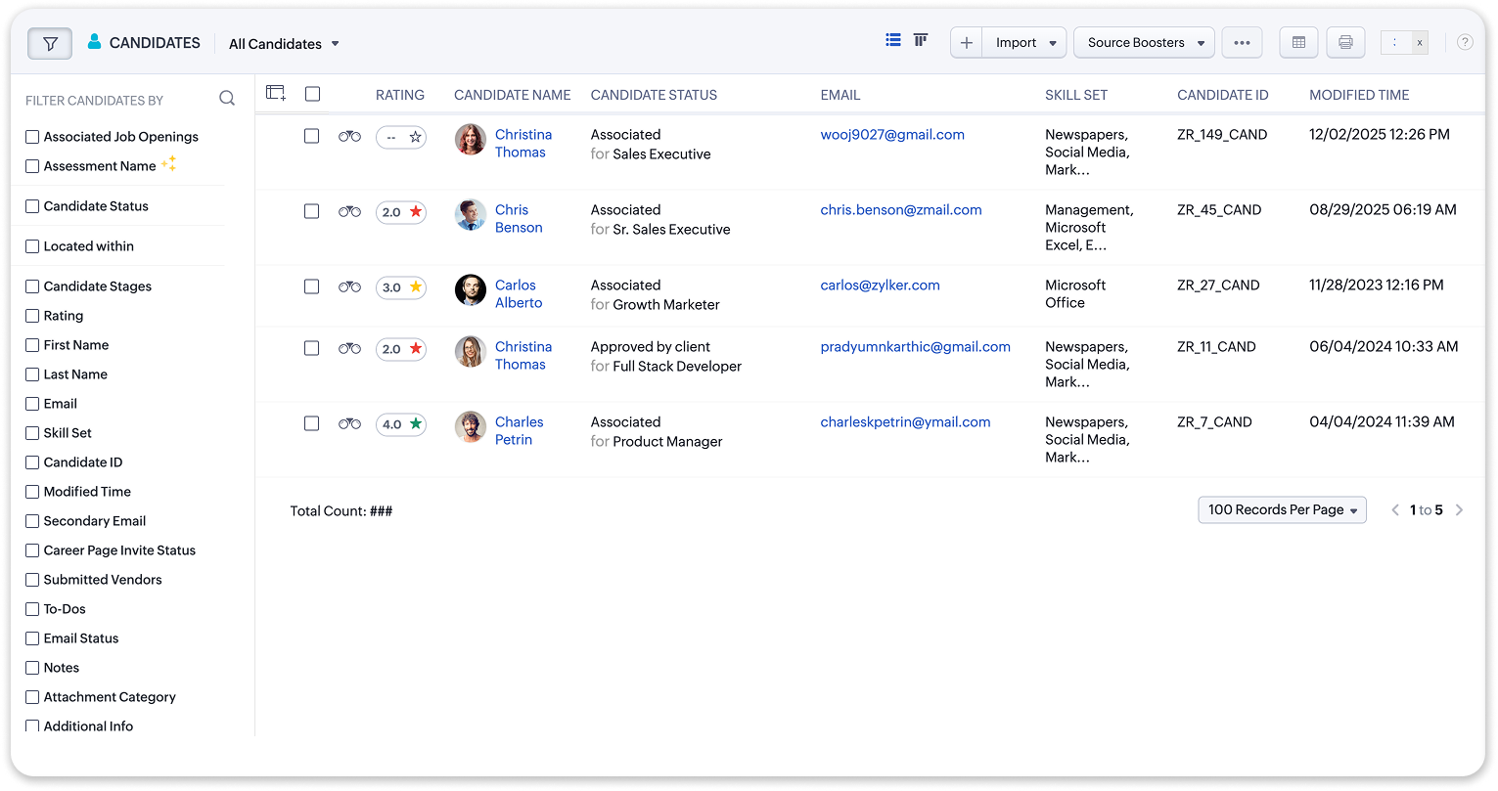The height and width of the screenshot is (791, 1498).
Task: Click binoculars quick-view icon for Charles Petrin
Action: 349,424
